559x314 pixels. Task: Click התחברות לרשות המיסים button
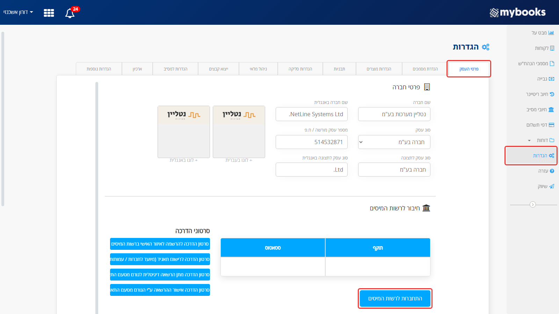[x=395, y=298]
